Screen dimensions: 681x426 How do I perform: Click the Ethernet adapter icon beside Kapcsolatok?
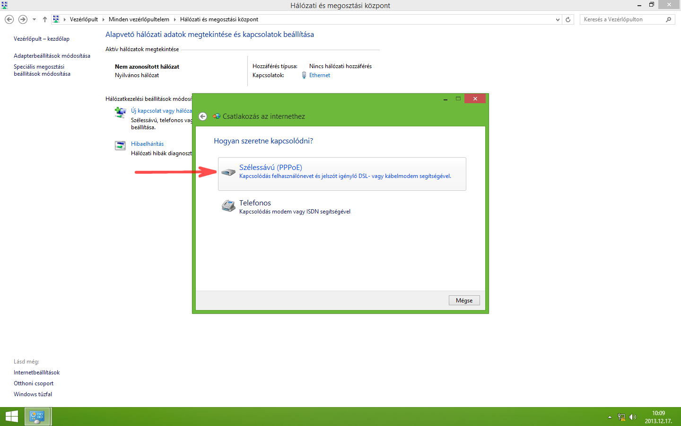click(x=303, y=75)
